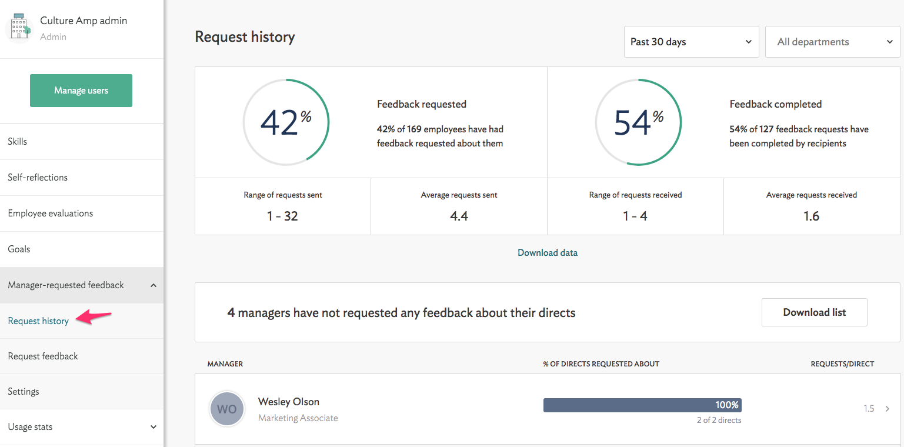Screen dimensions: 904x447
Task: Open Request feedback submenu item
Action: tap(43, 356)
